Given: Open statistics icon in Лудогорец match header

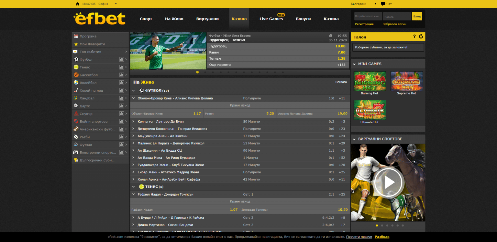Looking at the screenshot, I should point(330,35).
